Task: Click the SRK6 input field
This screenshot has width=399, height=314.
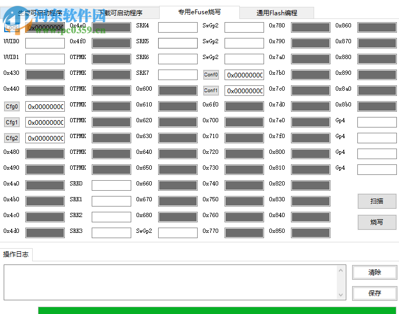Action: point(178,58)
